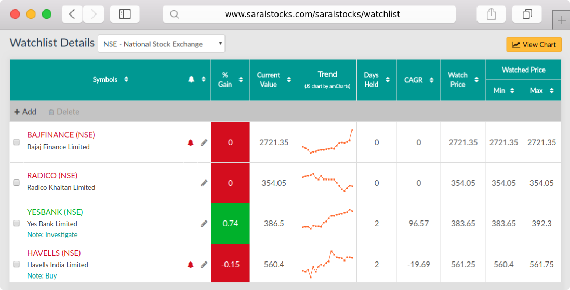
Task: Click the 2721.35 current value cell
Action: click(x=274, y=143)
